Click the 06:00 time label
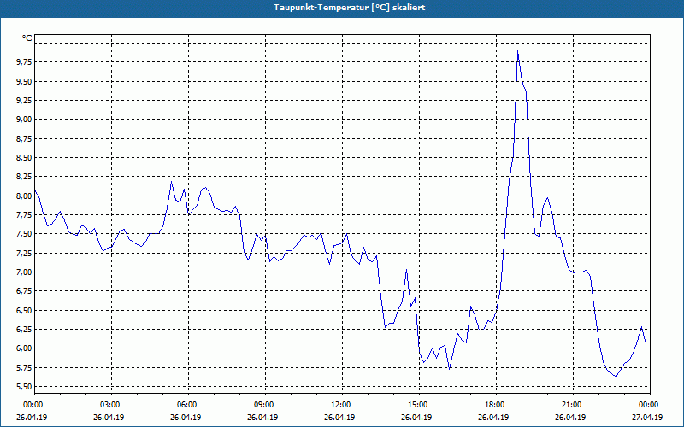 (x=186, y=405)
